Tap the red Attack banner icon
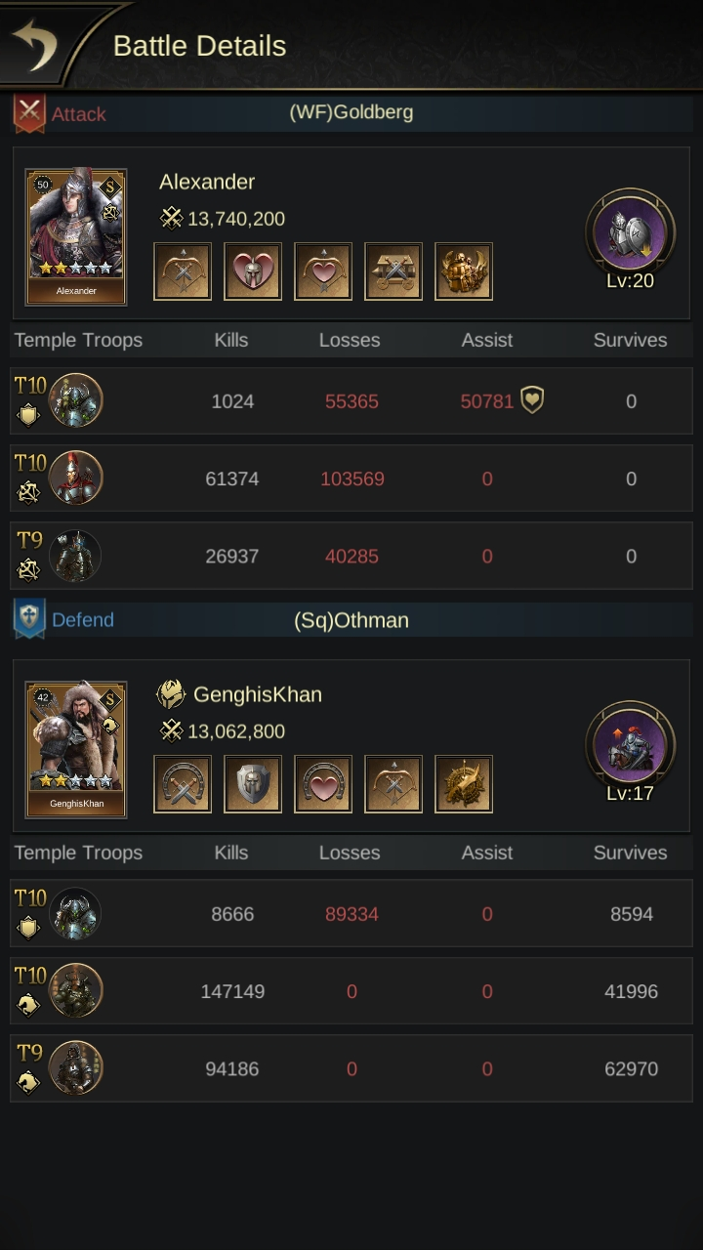The height and width of the screenshot is (1250, 703). [29, 113]
